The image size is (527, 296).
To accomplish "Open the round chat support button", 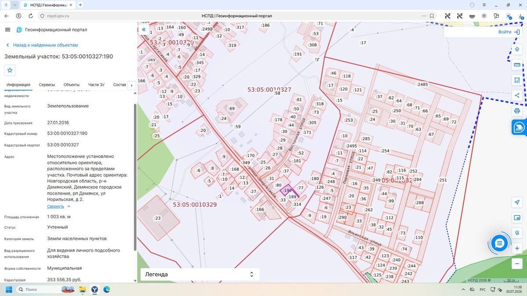I will coord(499,243).
